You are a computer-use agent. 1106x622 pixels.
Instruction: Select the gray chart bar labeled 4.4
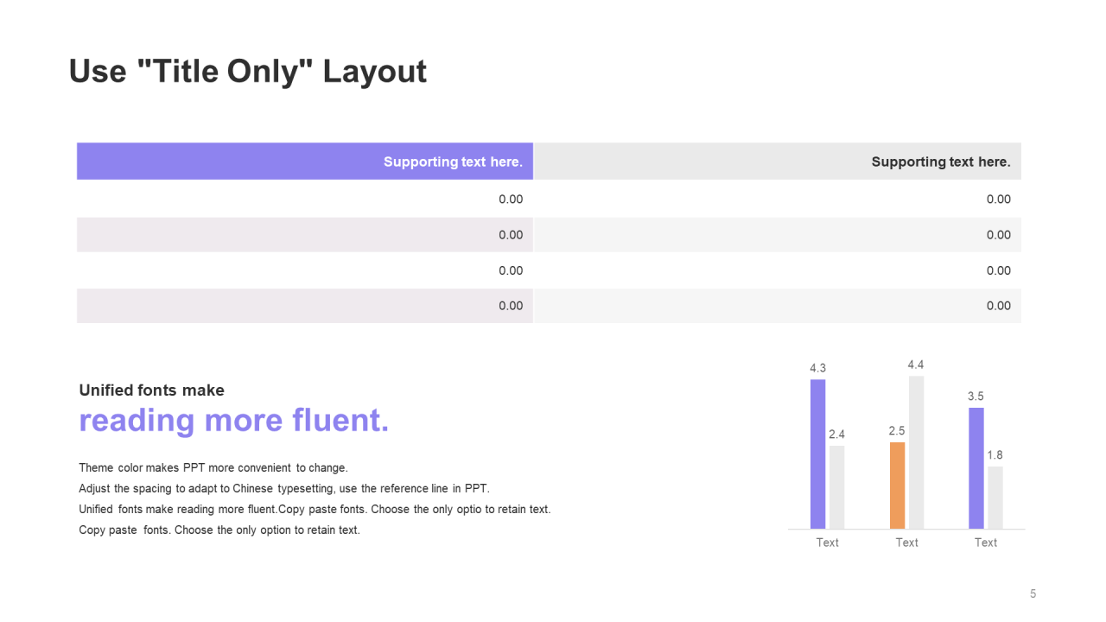point(916,452)
